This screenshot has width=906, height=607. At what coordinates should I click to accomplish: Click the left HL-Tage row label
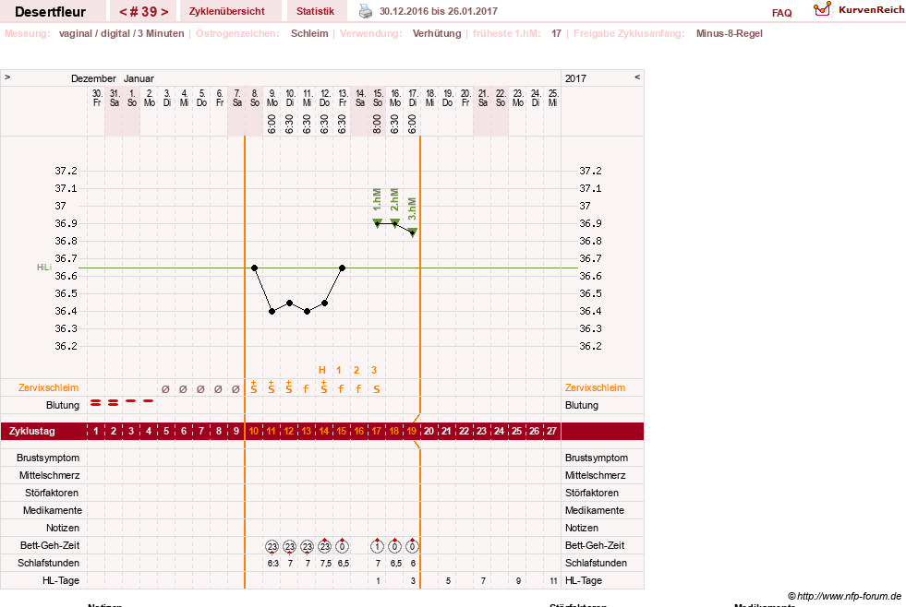point(61,580)
